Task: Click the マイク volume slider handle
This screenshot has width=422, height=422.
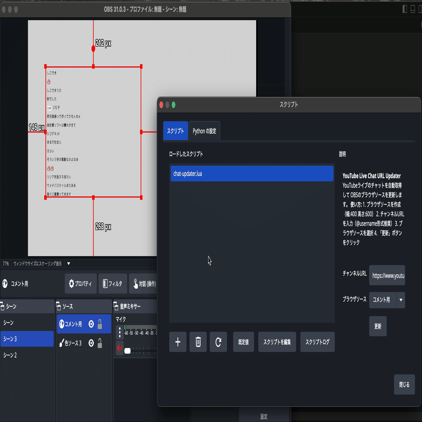Action: (127, 351)
